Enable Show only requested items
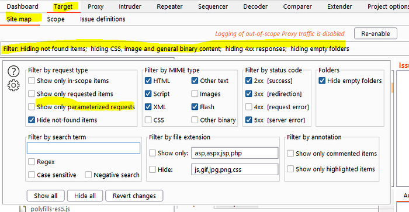The image size is (409, 212). coord(32,93)
